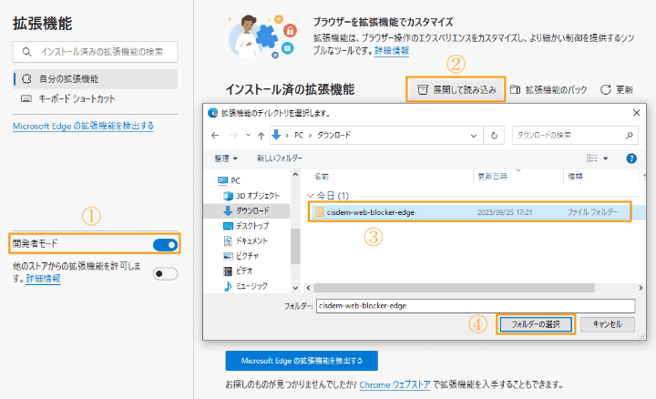
Task: Select ピクチャ in navigation tree
Action: [x=241, y=256]
